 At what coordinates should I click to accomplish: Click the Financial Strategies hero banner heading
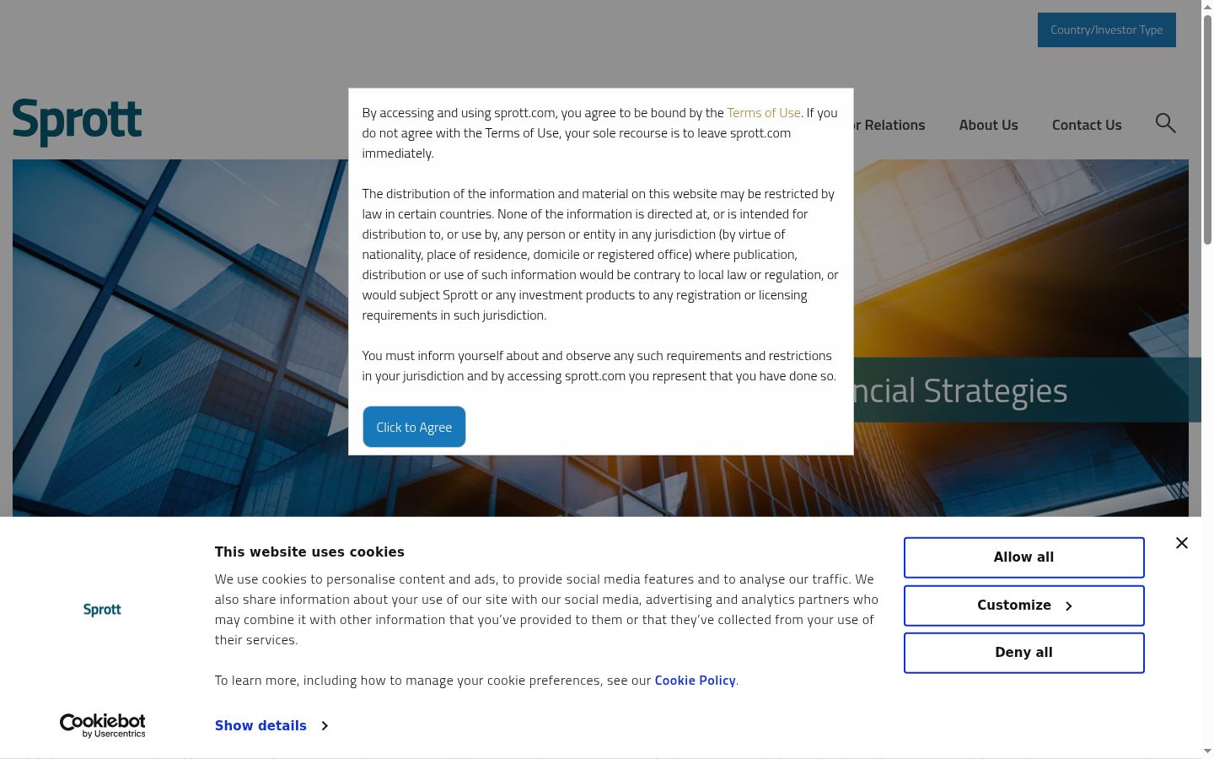point(960,390)
